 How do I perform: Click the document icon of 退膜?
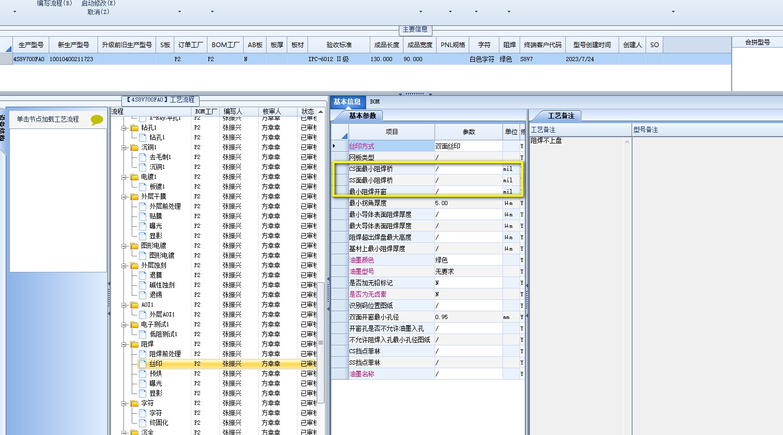(143, 275)
